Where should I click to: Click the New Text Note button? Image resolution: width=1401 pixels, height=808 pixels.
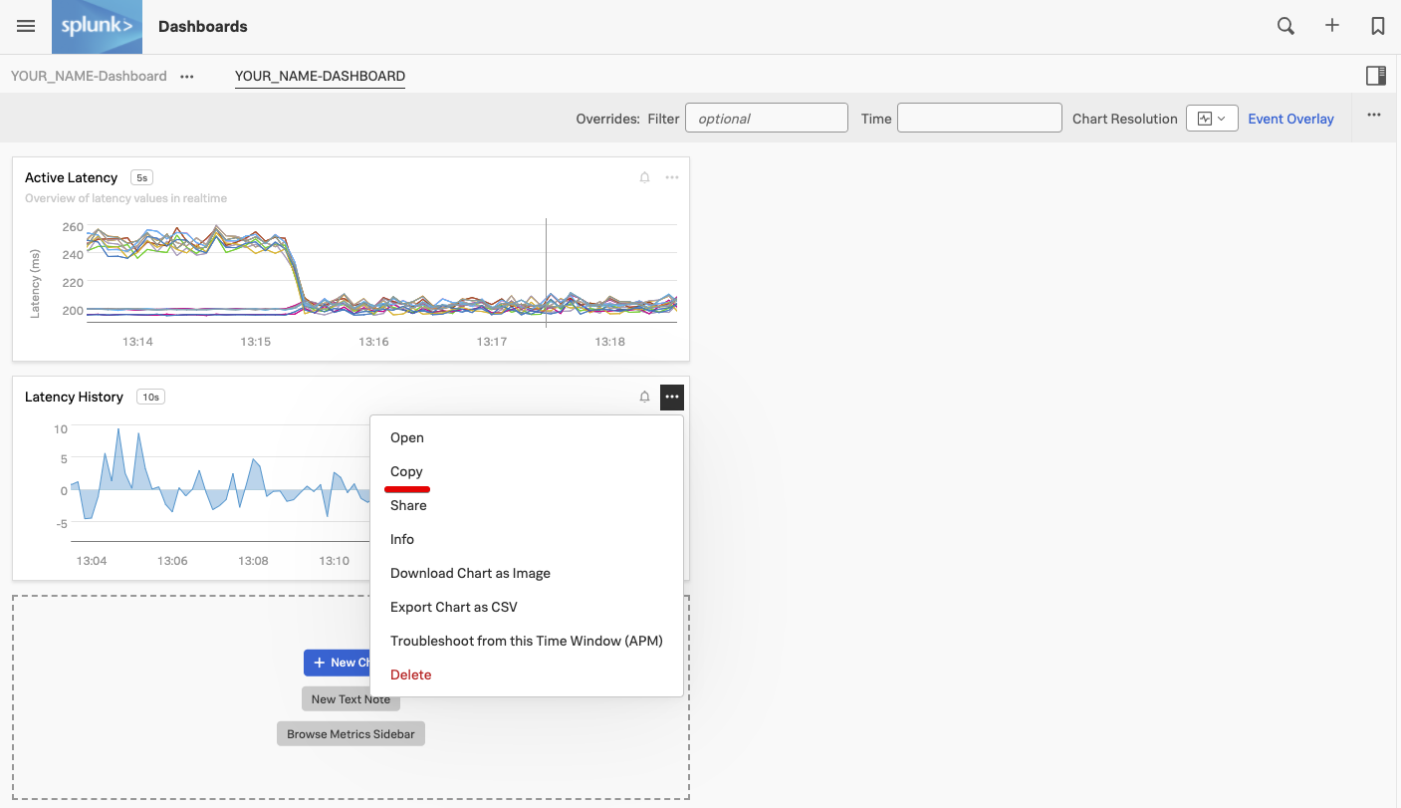coord(350,699)
